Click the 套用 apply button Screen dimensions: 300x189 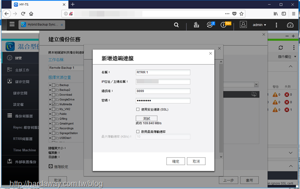click(x=249, y=180)
